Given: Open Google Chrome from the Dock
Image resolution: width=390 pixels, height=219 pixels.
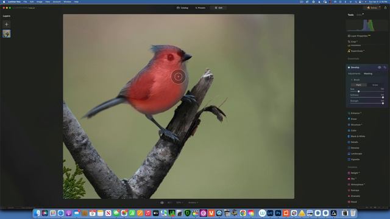Looking at the screenshot, I should 243,213.
